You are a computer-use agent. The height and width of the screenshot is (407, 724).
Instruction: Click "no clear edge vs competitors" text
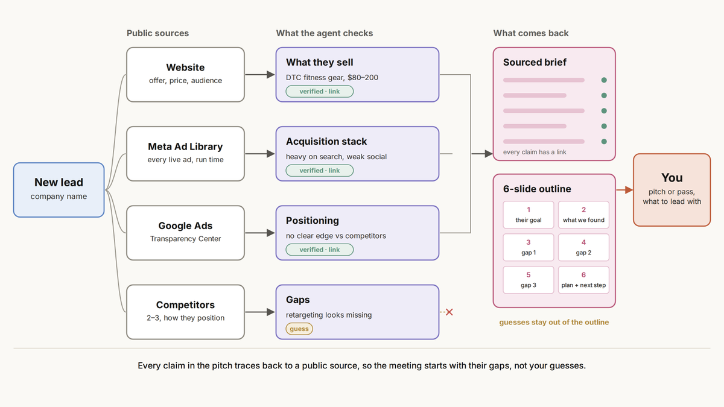tap(336, 236)
